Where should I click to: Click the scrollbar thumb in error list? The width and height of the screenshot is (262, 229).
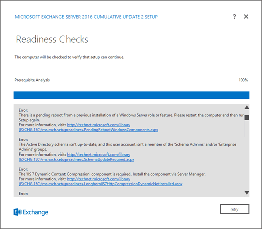tap(247, 117)
